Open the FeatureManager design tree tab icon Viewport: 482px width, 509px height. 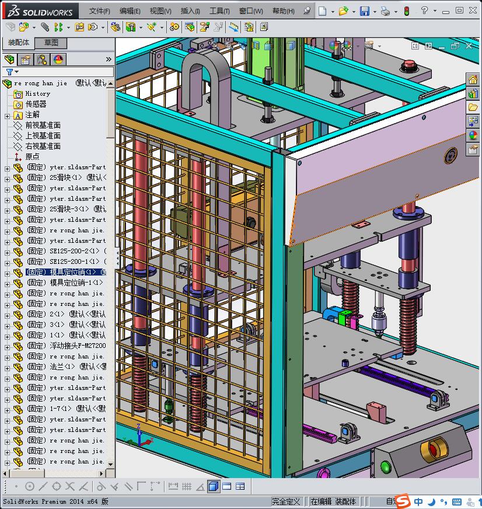coord(10,60)
